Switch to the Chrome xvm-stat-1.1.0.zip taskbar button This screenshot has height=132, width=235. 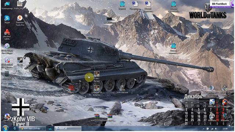pyautogui.click(x=32, y=128)
